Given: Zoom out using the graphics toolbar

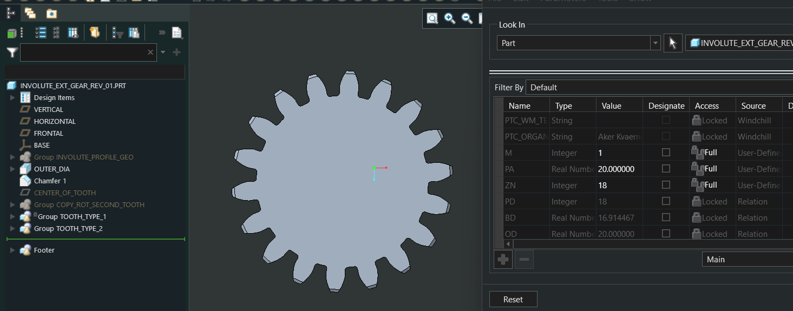Looking at the screenshot, I should [x=467, y=18].
